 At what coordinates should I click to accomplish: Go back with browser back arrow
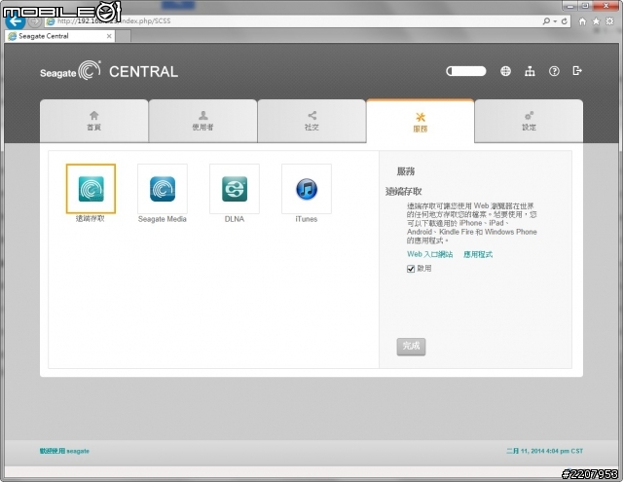point(16,21)
